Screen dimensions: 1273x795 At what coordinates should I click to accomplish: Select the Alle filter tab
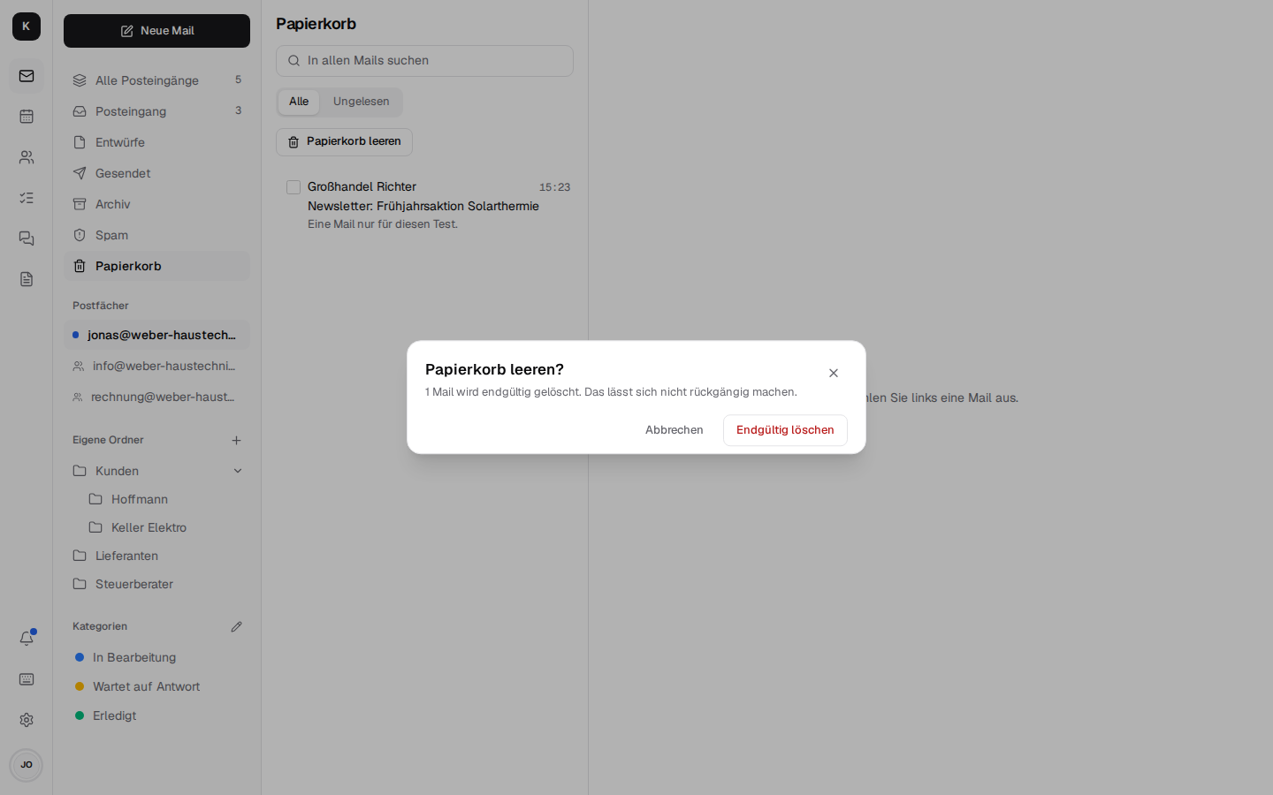pyautogui.click(x=299, y=102)
